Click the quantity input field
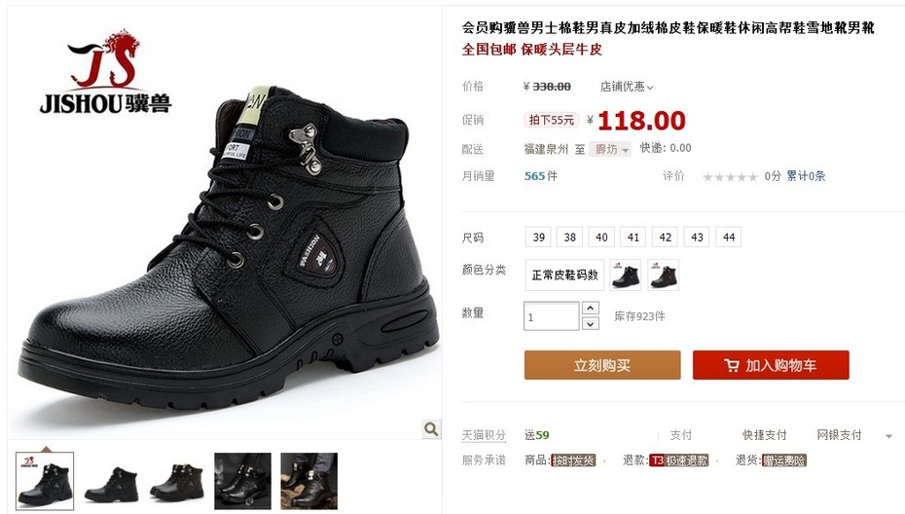Screen dimensions: 905x514 point(551,316)
